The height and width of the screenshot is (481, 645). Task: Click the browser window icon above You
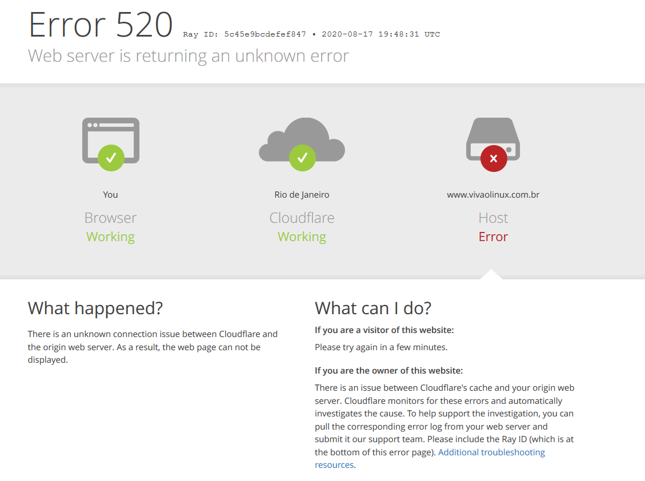111,141
